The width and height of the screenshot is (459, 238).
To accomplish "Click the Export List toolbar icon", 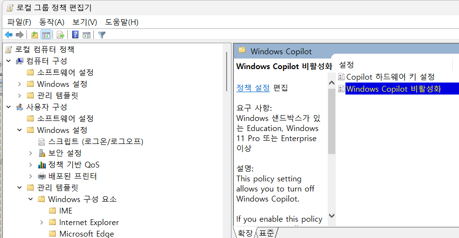I will click(61, 35).
